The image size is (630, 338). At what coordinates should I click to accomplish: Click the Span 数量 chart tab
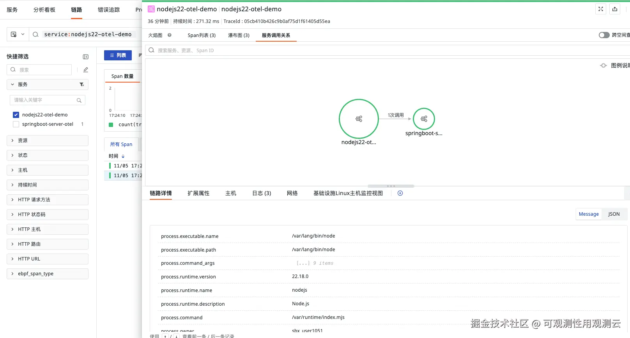122,76
